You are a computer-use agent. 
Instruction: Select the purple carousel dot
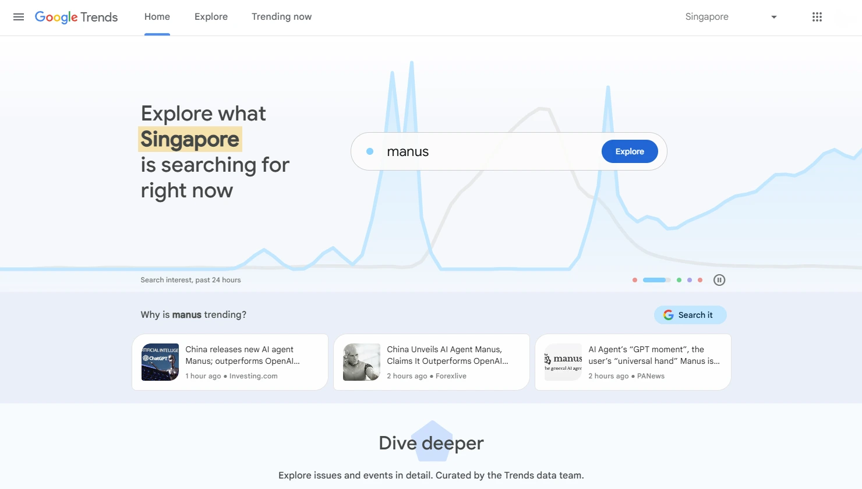[690, 280]
